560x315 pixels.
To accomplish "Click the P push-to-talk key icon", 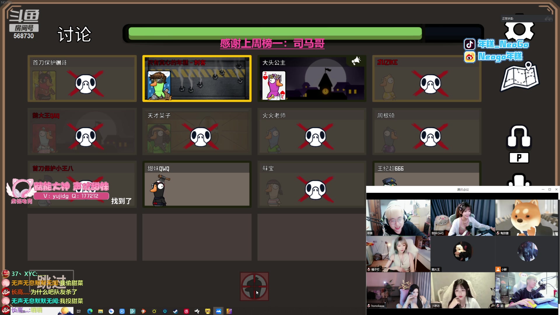I will (x=519, y=158).
